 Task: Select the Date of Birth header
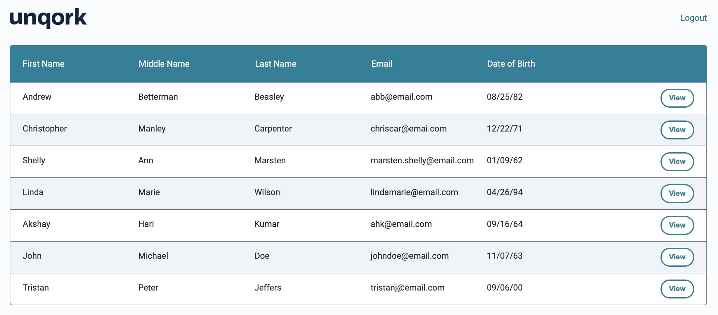coord(511,64)
